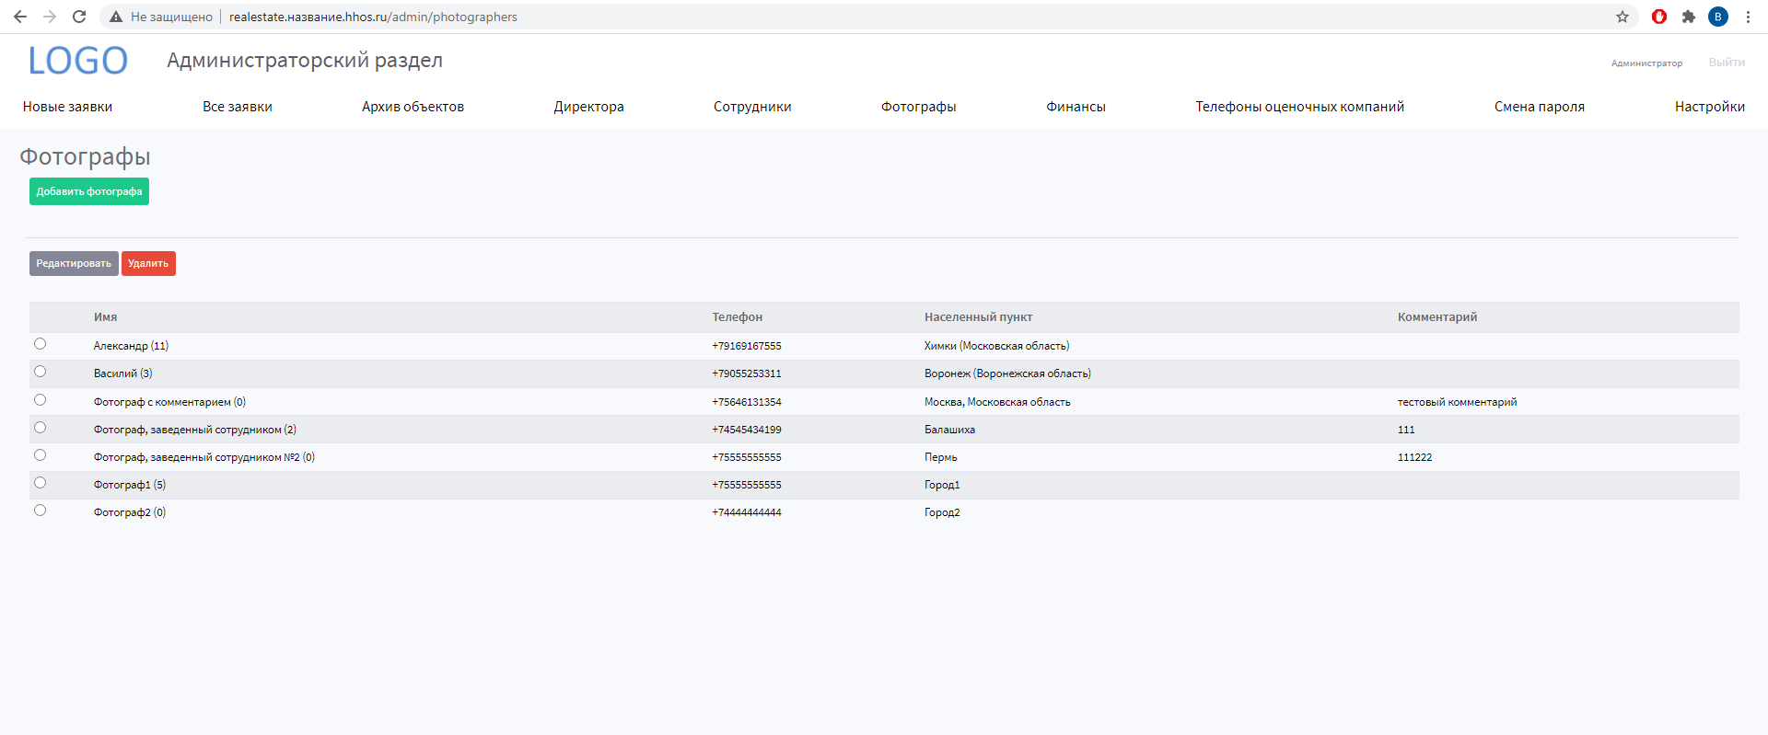Select the radio button for Василий (3)
1768x735 pixels.
[x=40, y=372]
